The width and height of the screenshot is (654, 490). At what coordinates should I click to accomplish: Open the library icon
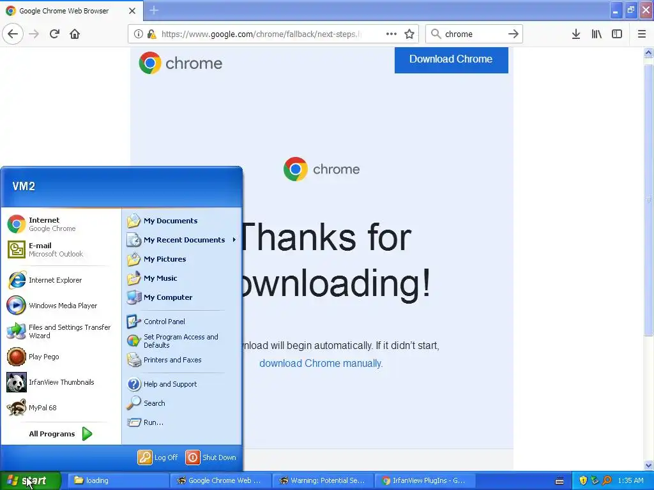click(x=597, y=34)
